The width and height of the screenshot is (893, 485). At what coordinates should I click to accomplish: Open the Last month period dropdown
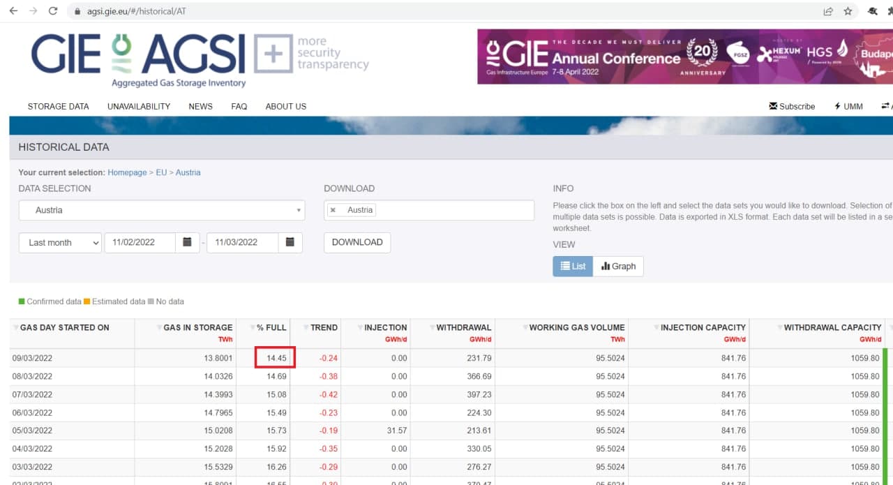60,242
